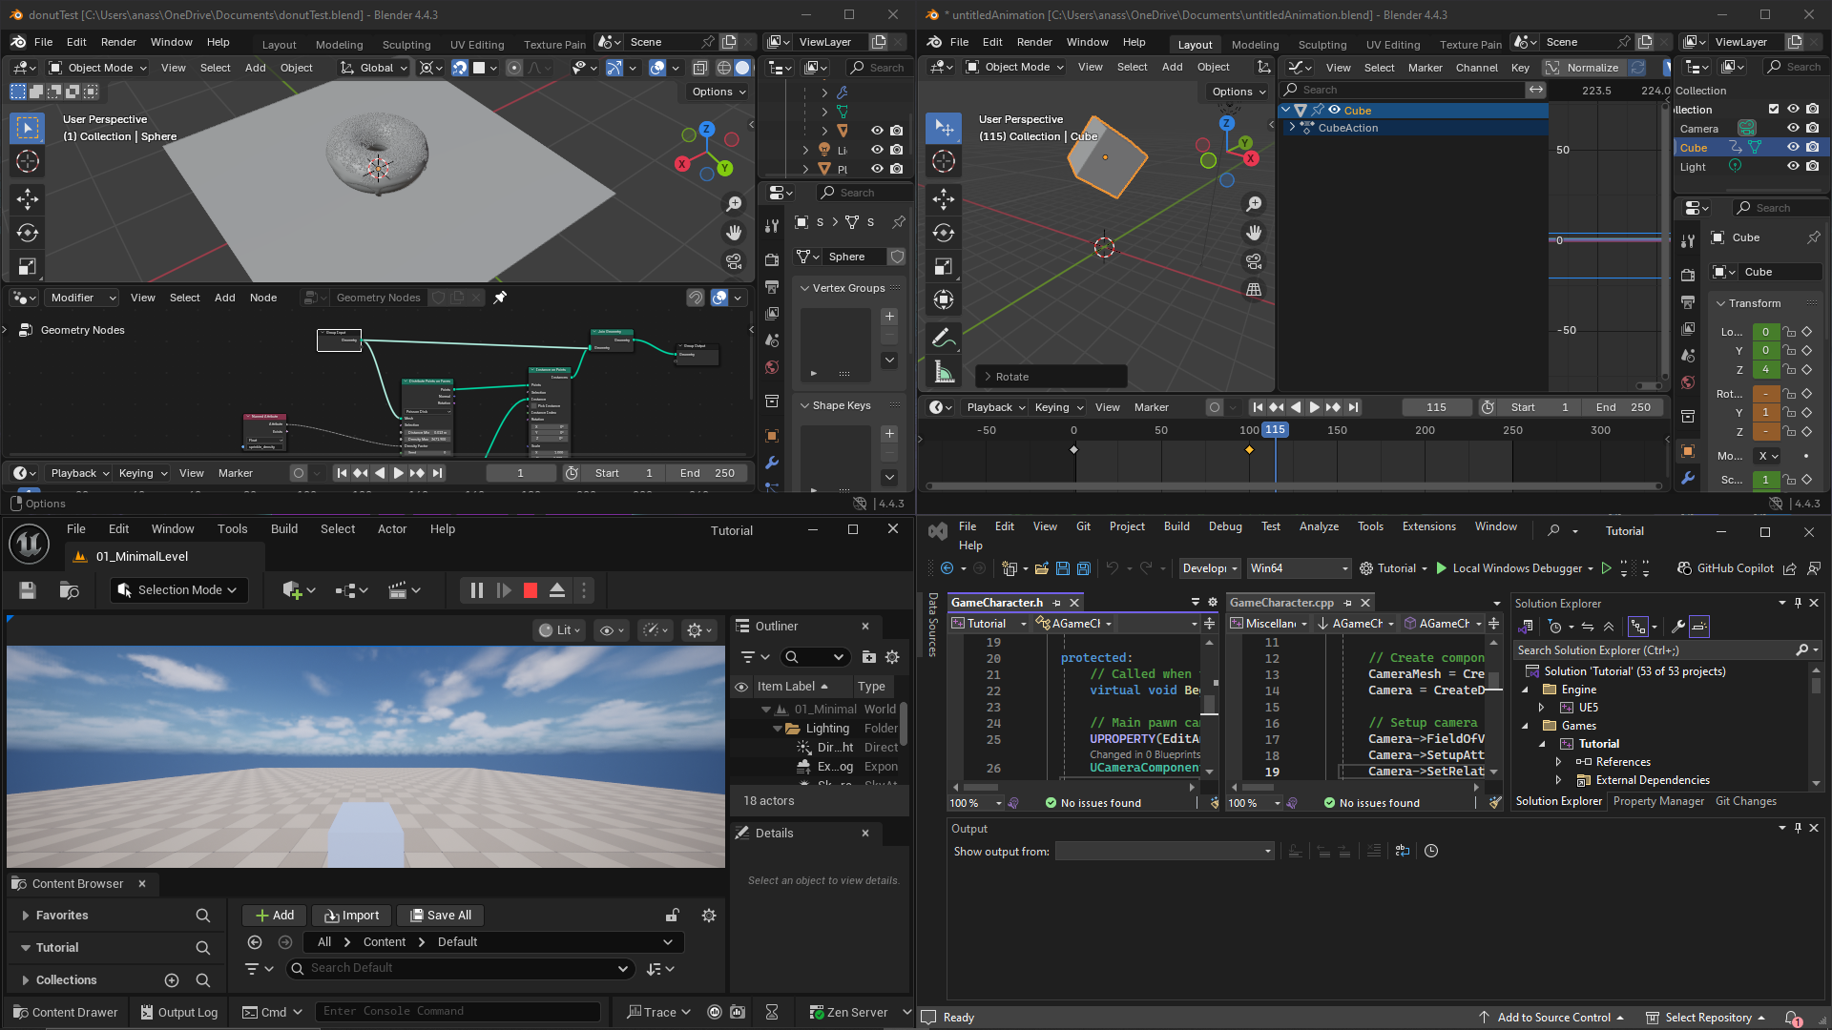This screenshot has height=1030, width=1832.
Task: Click the current frame 115 field
Action: point(1437,407)
